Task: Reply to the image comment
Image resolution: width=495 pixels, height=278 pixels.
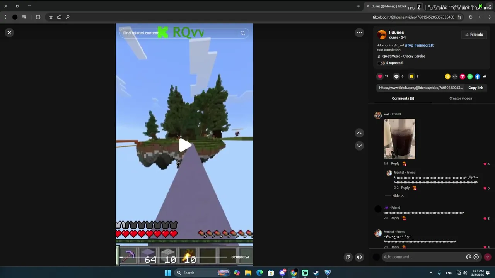Action: pyautogui.click(x=395, y=164)
